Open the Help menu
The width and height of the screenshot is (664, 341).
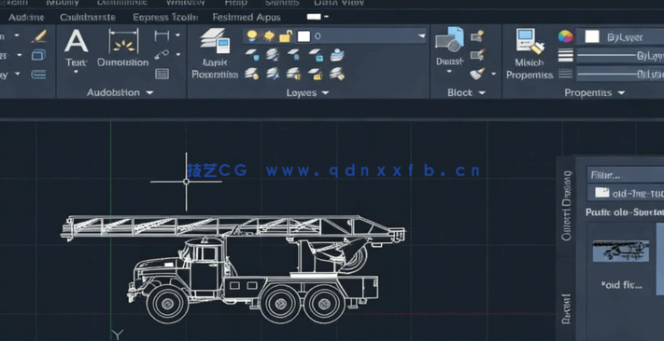click(235, 3)
